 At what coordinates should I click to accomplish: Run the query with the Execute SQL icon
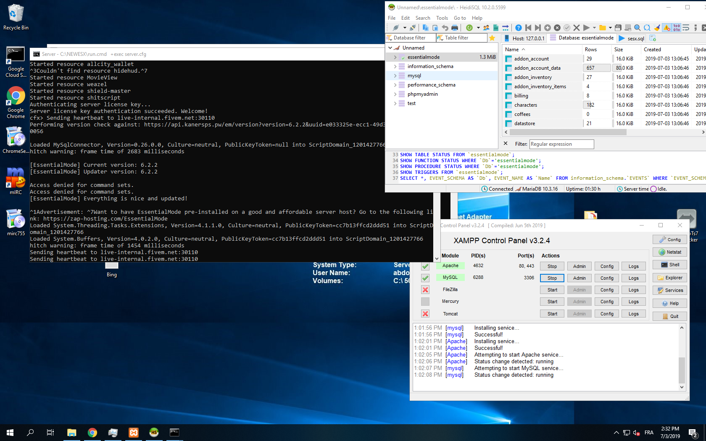point(586,28)
